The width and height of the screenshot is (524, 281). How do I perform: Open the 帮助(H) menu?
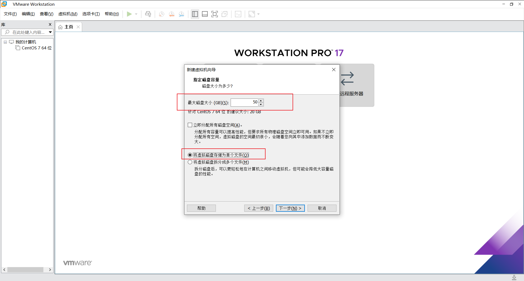112,14
